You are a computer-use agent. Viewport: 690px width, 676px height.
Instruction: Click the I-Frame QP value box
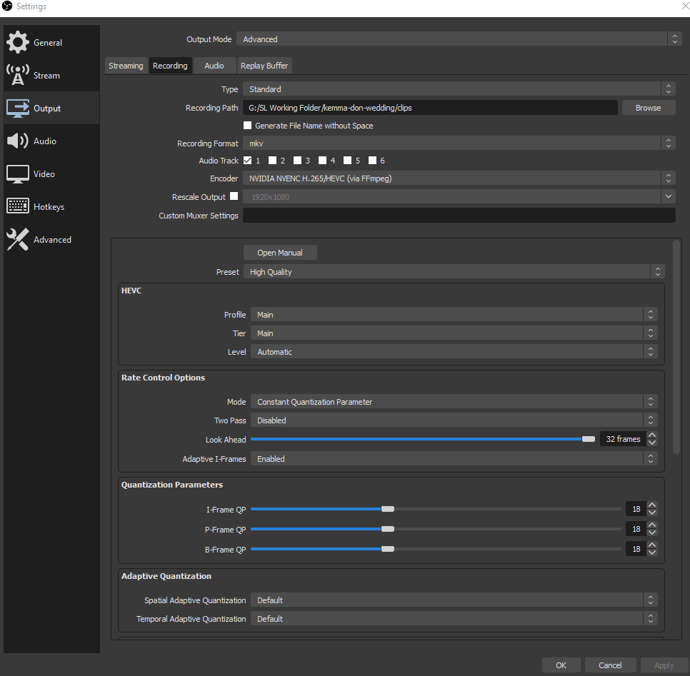[636, 509]
